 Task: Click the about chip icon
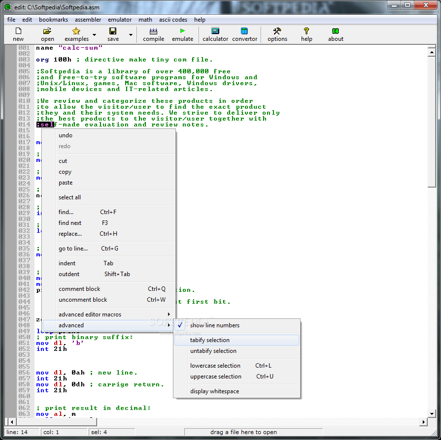[336, 31]
